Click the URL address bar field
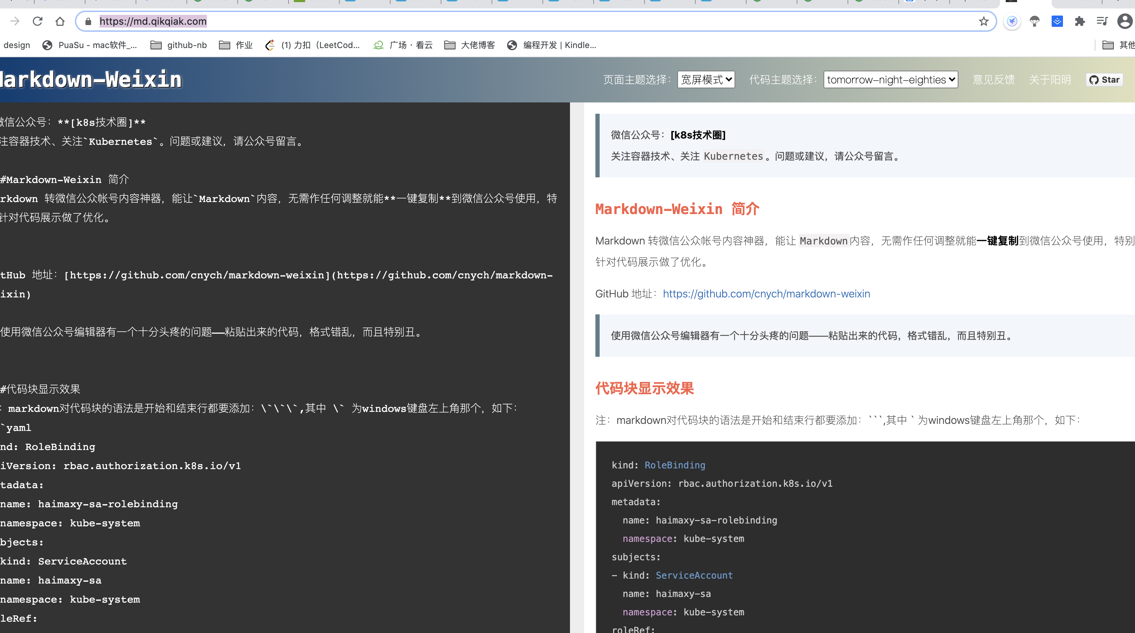The height and width of the screenshot is (633, 1135). (529, 21)
